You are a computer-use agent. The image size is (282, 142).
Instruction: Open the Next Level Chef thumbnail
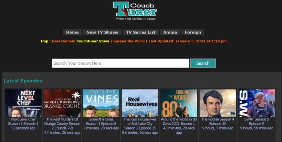click(23, 103)
